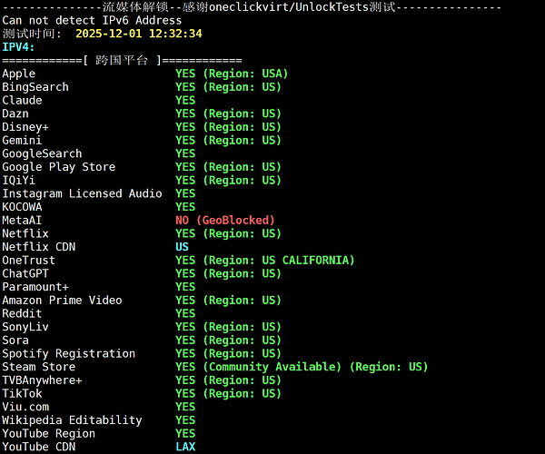Click the Apple Region USA result
545x454 pixels.
click(232, 74)
